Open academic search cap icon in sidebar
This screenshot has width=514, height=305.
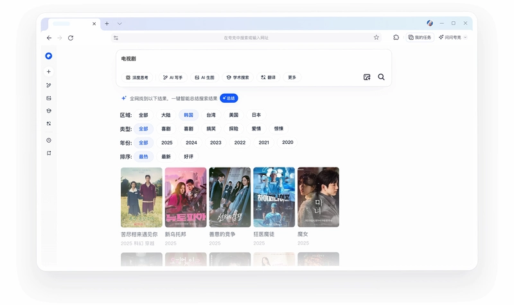49,110
